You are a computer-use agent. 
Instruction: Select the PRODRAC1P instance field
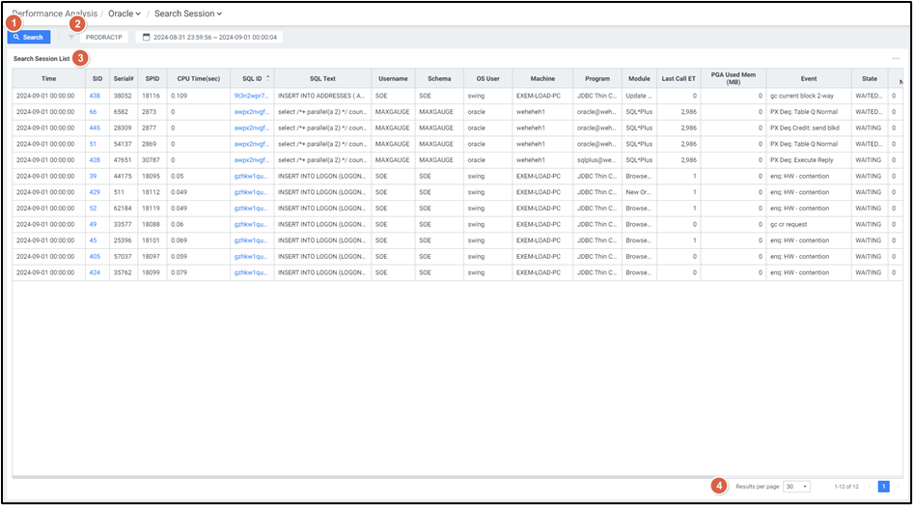click(x=103, y=37)
